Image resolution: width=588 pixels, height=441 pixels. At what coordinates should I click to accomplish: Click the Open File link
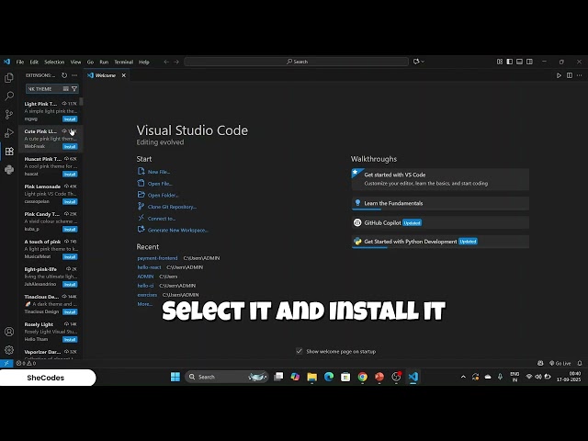(160, 184)
